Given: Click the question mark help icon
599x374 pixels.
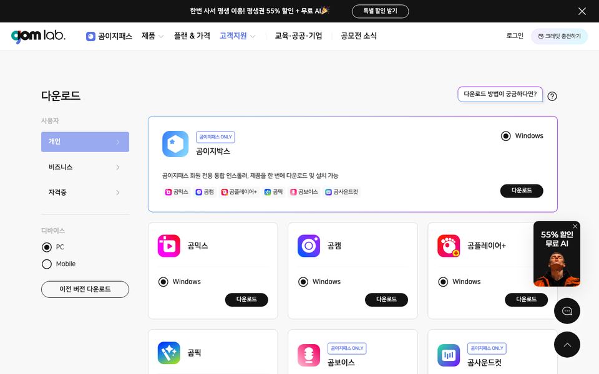Looking at the screenshot, I should [x=552, y=96].
